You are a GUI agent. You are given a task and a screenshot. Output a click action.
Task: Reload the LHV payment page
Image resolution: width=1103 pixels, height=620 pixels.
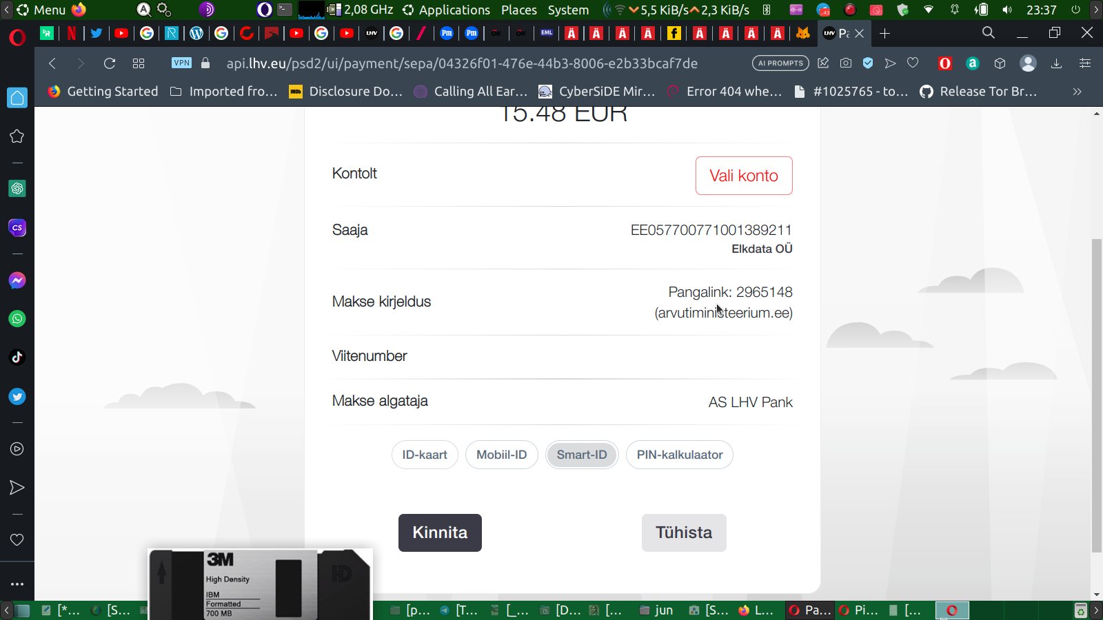tap(110, 63)
